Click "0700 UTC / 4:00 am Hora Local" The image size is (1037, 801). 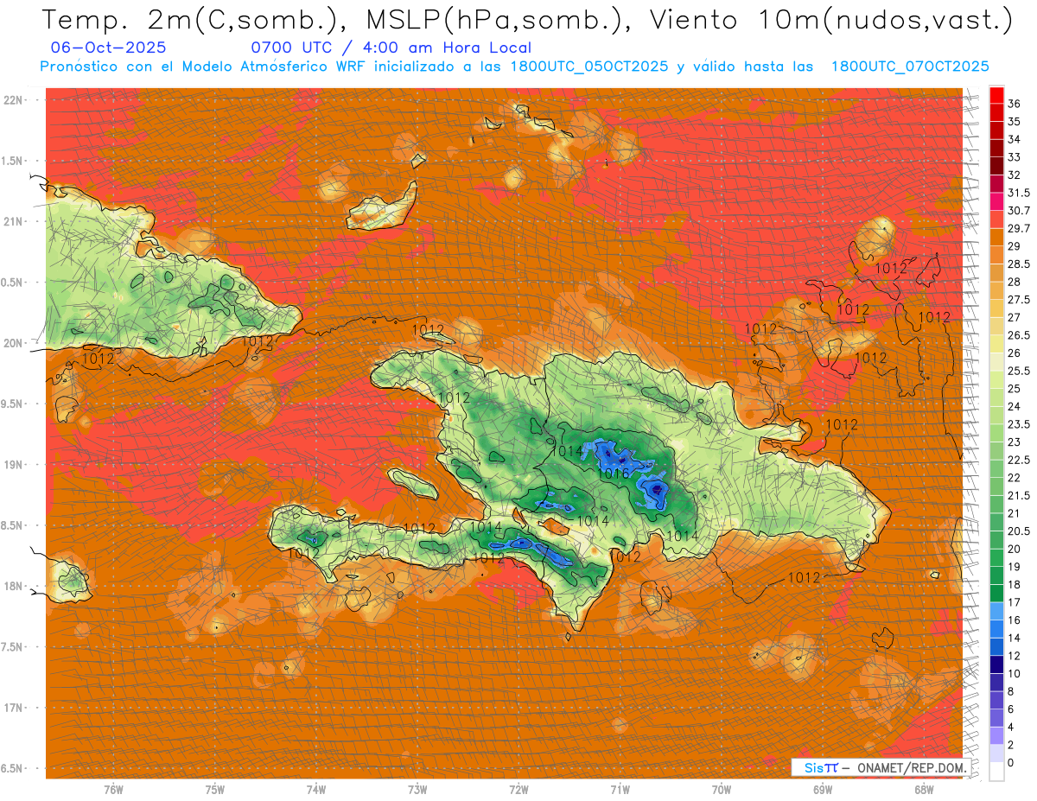point(391,48)
